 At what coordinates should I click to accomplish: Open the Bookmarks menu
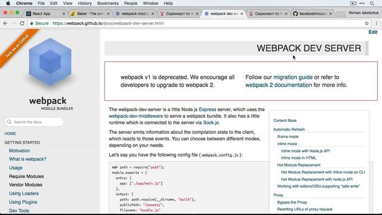[x=107, y=3]
